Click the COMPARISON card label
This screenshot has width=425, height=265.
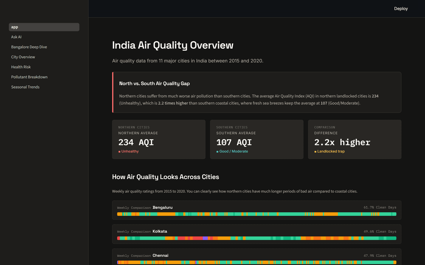point(325,127)
